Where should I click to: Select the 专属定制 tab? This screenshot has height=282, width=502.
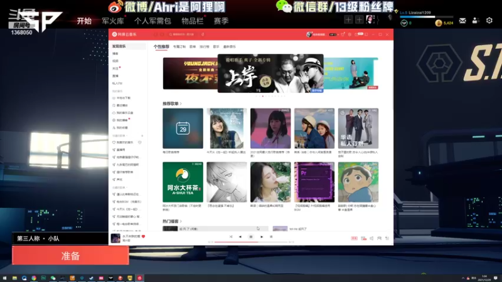(179, 46)
